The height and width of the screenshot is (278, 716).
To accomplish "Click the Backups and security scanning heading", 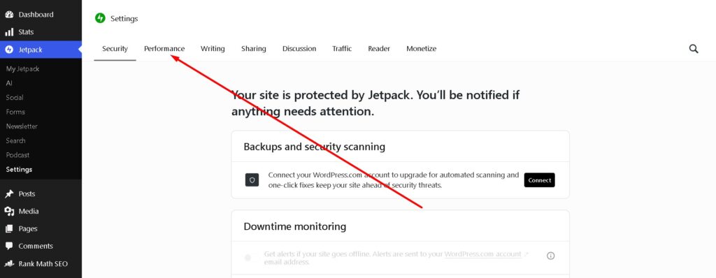I will coord(314,147).
